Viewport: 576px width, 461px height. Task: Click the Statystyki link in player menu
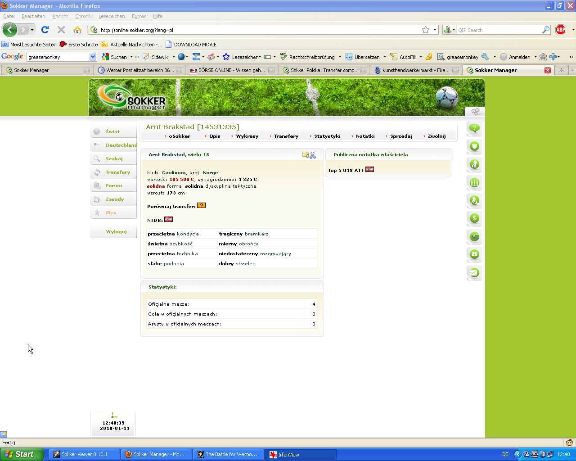[327, 136]
